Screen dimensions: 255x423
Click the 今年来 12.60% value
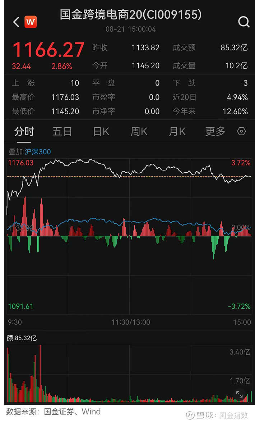coord(235,111)
